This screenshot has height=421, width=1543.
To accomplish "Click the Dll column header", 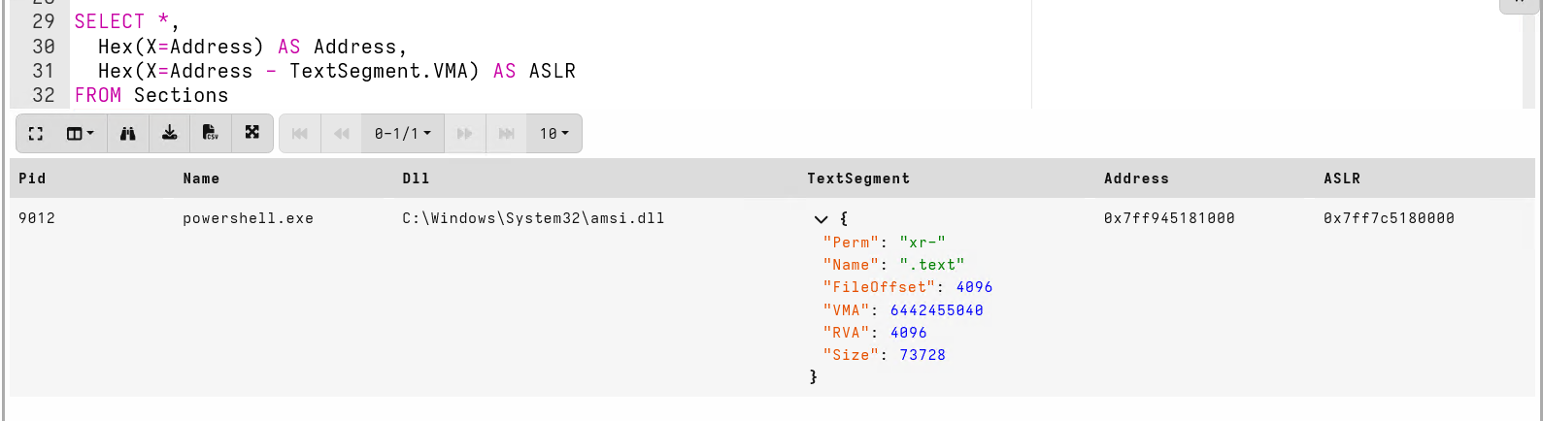I will click(x=416, y=178).
